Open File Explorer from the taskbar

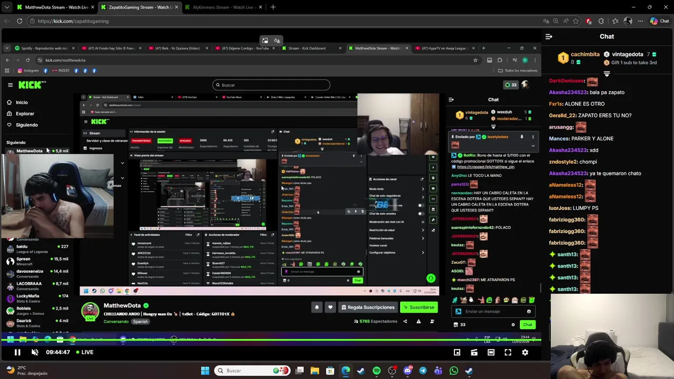point(314,371)
